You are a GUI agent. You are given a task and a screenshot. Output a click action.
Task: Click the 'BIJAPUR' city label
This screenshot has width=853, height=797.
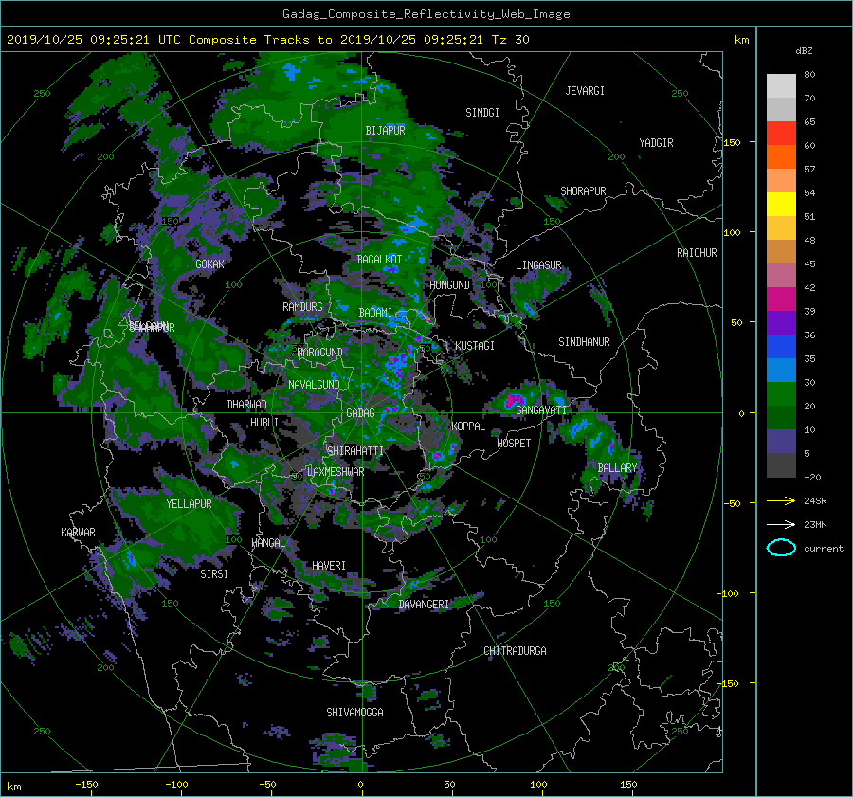(x=385, y=131)
